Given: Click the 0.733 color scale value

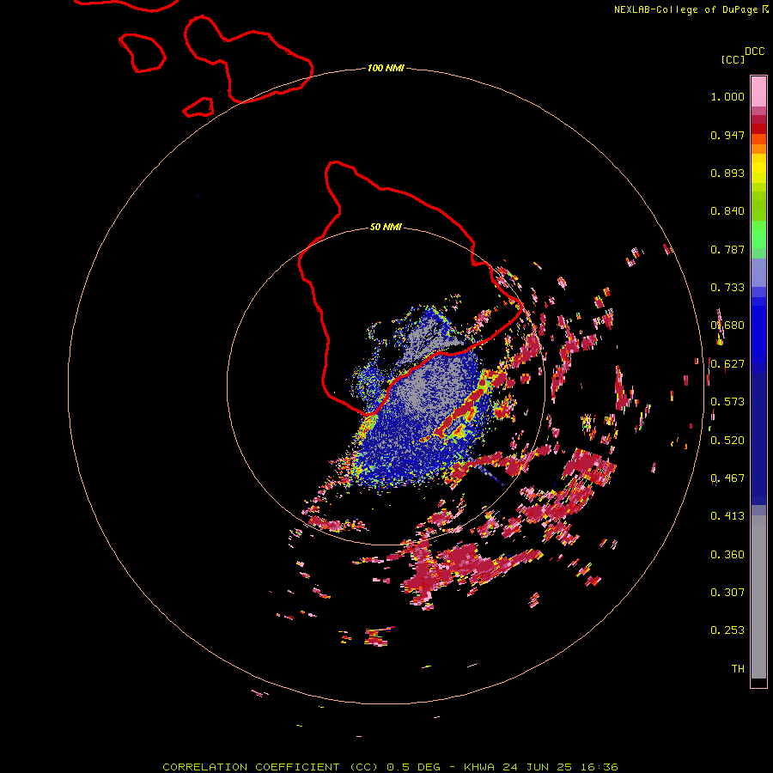Looking at the screenshot, I should click(x=727, y=288).
